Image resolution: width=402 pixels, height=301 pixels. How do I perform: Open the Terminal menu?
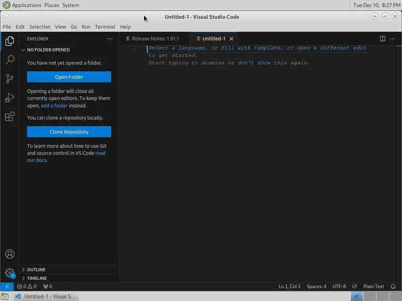click(x=105, y=27)
